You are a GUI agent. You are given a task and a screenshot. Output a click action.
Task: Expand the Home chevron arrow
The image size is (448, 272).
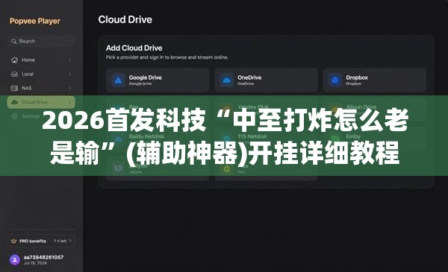click(x=69, y=60)
